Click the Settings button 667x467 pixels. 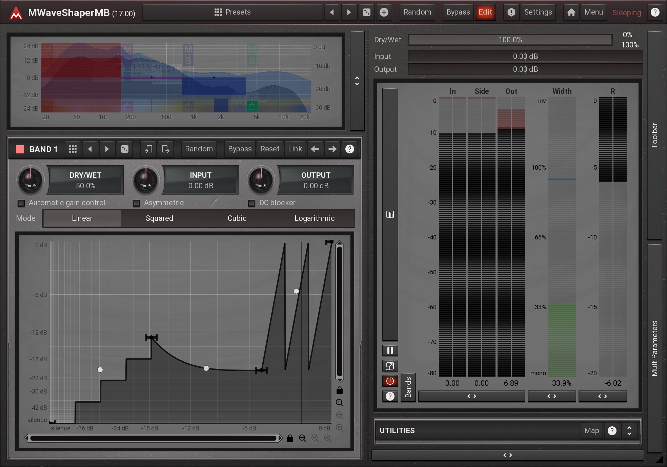click(x=538, y=12)
